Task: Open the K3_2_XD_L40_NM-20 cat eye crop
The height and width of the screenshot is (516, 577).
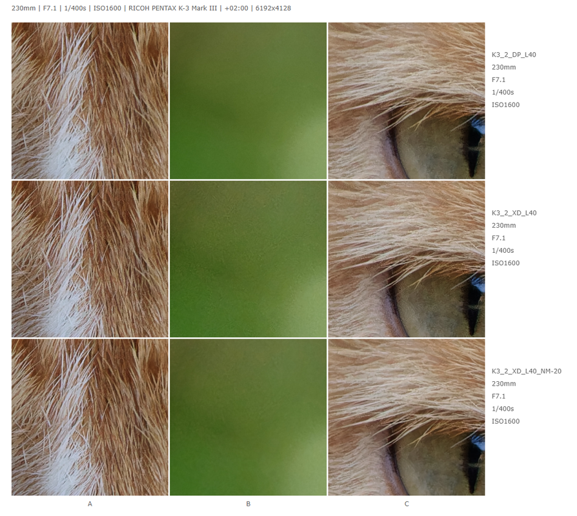Action: [407, 417]
